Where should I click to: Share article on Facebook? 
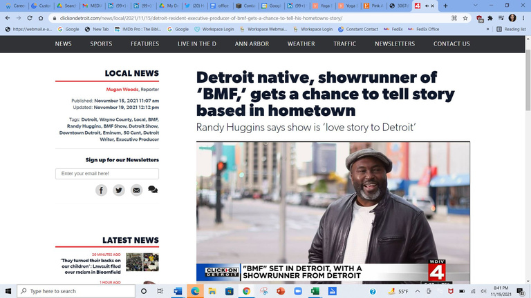click(x=101, y=190)
